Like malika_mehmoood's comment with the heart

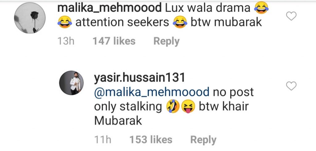[x=291, y=16]
